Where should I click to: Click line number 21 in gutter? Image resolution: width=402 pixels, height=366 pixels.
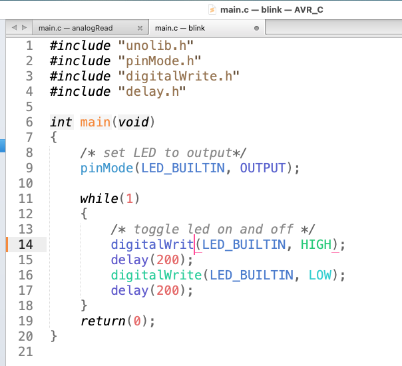pyautogui.click(x=26, y=351)
